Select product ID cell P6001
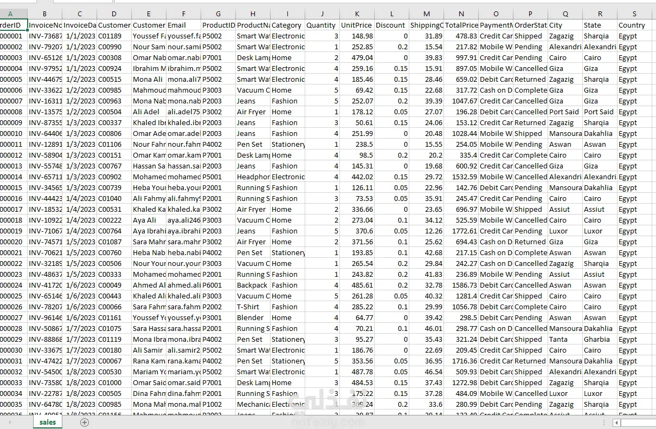This screenshot has height=429, width=656. tap(218, 285)
